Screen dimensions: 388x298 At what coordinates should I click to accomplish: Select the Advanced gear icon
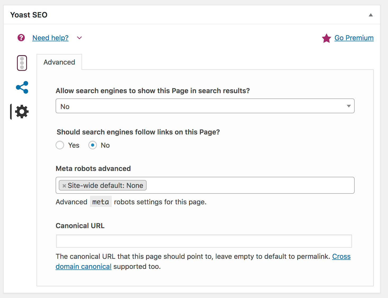[x=22, y=111]
